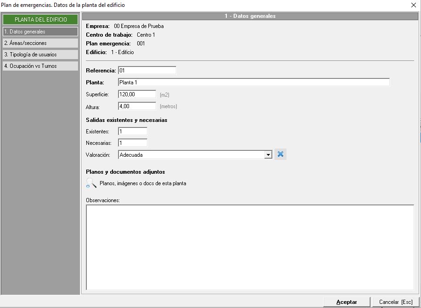Screen dimensions: 421x308
Task: Click the Referencia input field
Action: (x=147, y=71)
